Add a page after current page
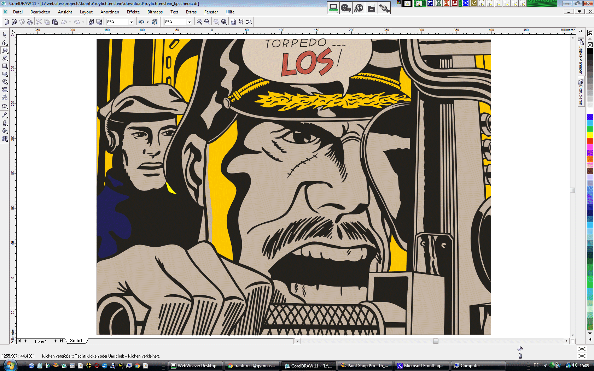 pos(55,341)
